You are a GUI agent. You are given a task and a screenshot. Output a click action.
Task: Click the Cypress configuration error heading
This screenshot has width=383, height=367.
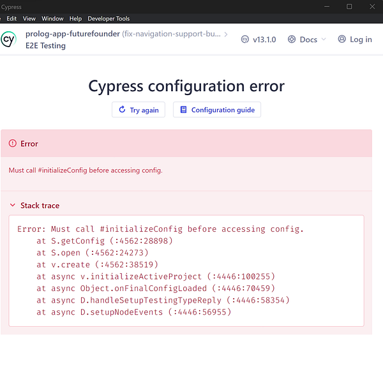[186, 86]
